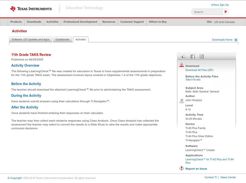Click the 9-12 level value
246x183 pixels.
188,110
